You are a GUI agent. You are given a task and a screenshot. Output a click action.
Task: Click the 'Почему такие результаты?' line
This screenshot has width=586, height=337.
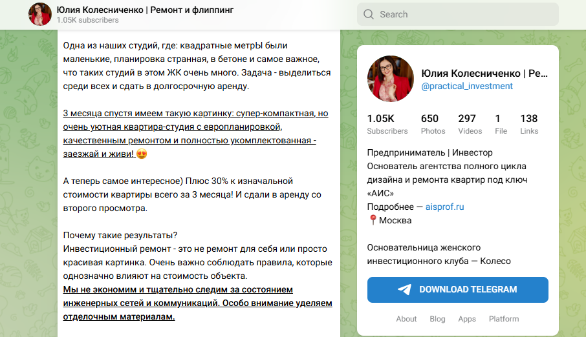tap(120, 235)
